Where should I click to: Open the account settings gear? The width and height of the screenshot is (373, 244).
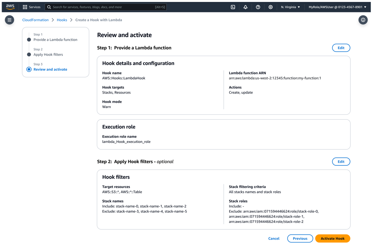click(x=270, y=7)
